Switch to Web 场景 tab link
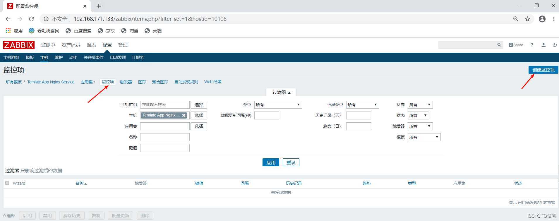 [213, 82]
